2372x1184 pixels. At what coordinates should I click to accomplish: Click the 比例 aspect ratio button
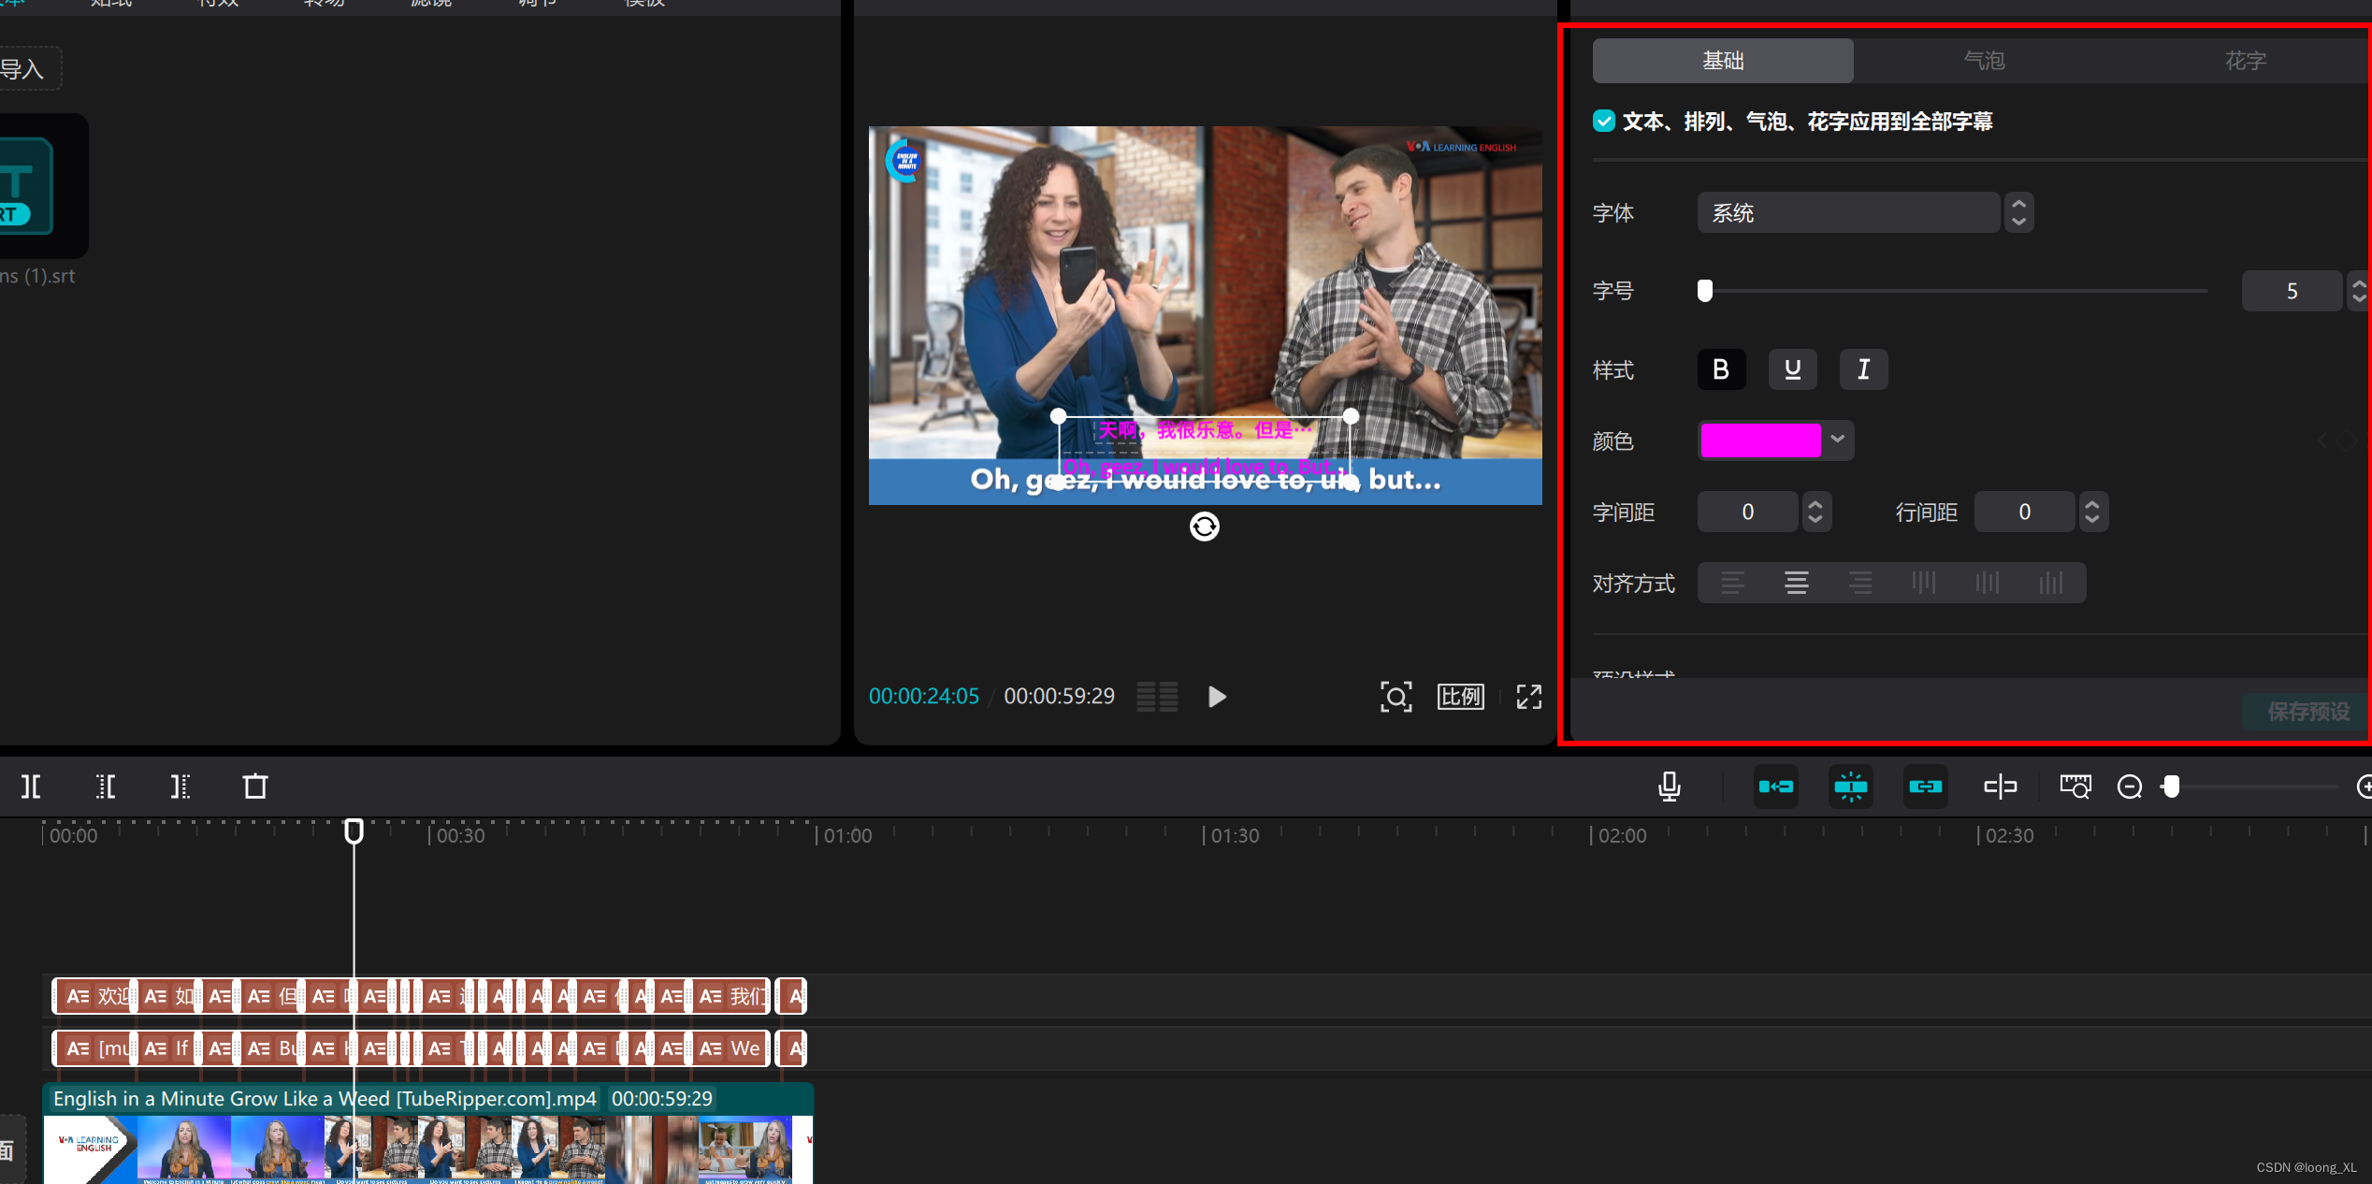(x=1460, y=697)
